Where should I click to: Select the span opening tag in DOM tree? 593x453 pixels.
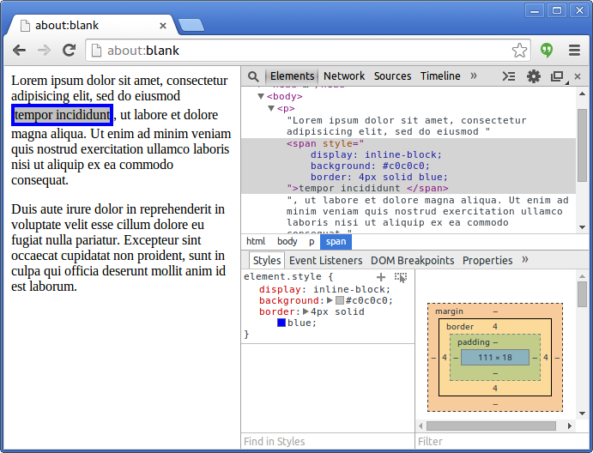[x=325, y=143]
